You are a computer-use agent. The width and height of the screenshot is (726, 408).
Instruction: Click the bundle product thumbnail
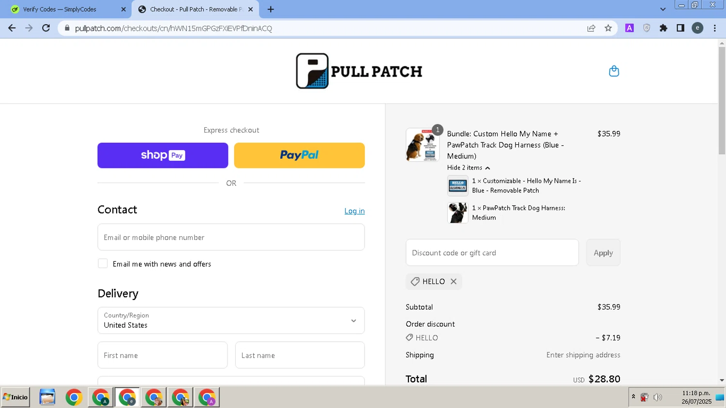point(423,145)
